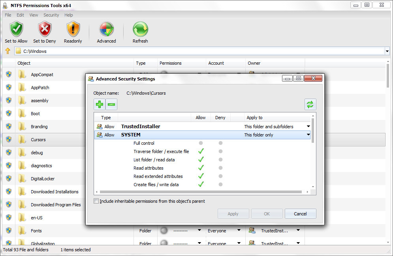The width and height of the screenshot is (393, 256).
Task: Enable Include inheritable permissions checkbox
Action: [96, 201]
